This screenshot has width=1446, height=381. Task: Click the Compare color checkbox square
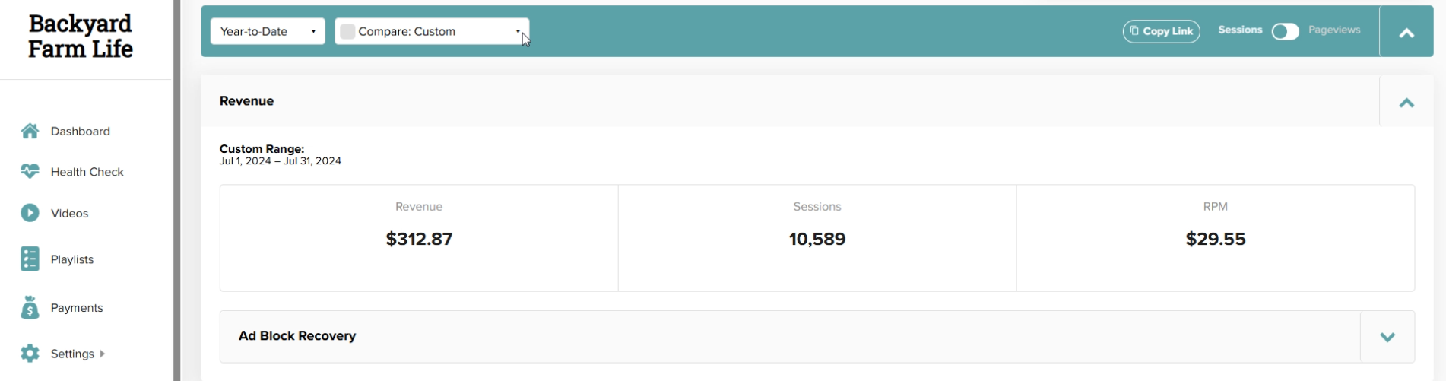(347, 31)
